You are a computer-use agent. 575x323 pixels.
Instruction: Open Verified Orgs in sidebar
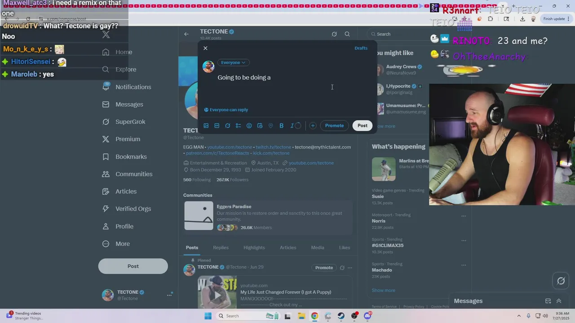click(126, 209)
